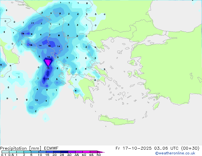Screen dimensions: 202x156
Task: Click the 0.1–0.5 mm legend swatch
Action: tap(5, 152)
